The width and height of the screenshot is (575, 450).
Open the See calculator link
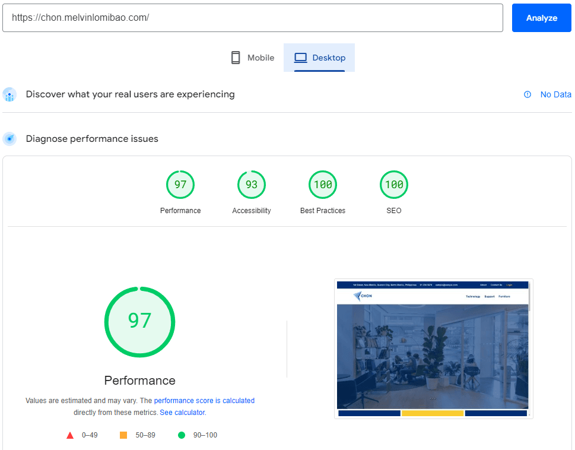(182, 412)
